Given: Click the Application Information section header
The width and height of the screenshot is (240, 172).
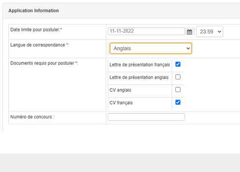Looking at the screenshot, I should (x=34, y=11).
